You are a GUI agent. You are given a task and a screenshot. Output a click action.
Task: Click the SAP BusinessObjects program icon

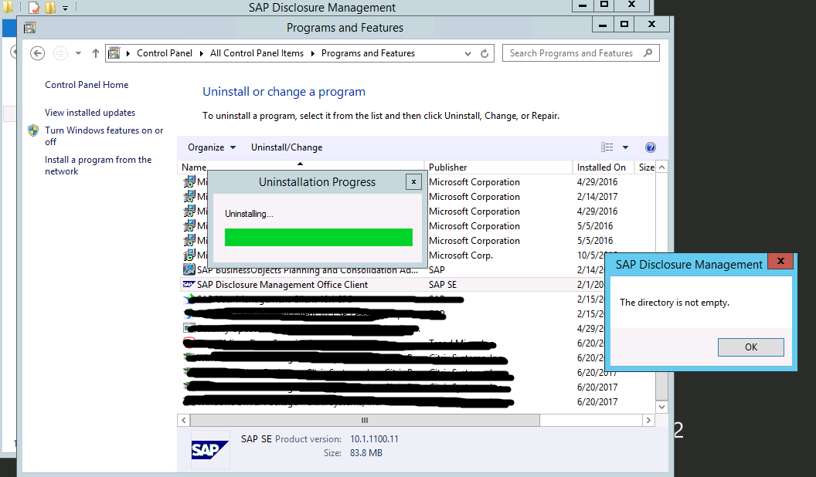pyautogui.click(x=189, y=269)
